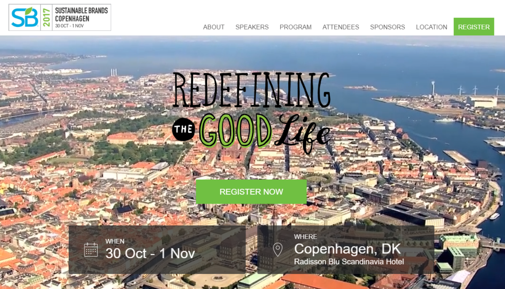Click the Radisson Blu Scandinavia Hotel text

coord(349,262)
